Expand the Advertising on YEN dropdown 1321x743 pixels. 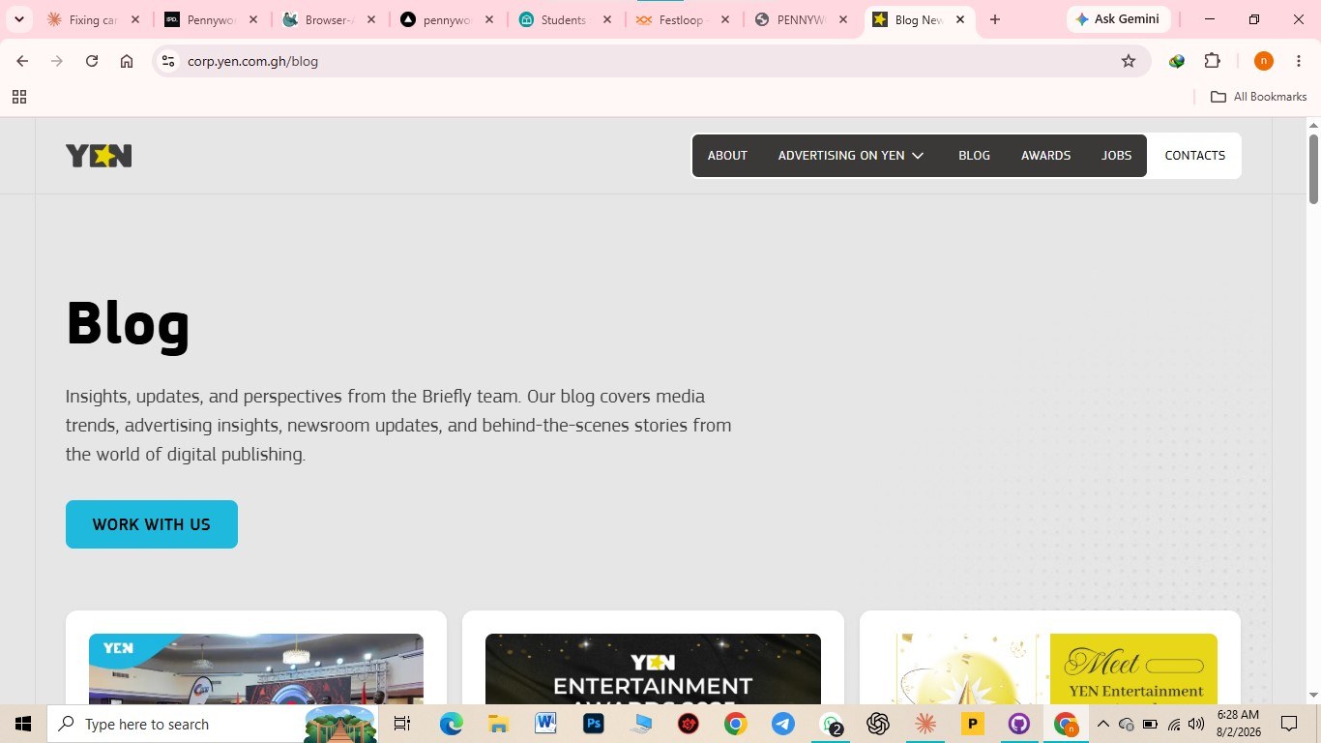851,156
